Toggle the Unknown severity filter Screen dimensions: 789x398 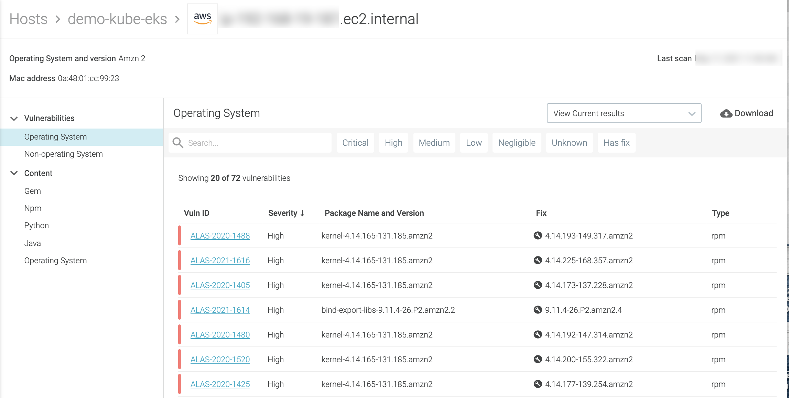click(569, 143)
